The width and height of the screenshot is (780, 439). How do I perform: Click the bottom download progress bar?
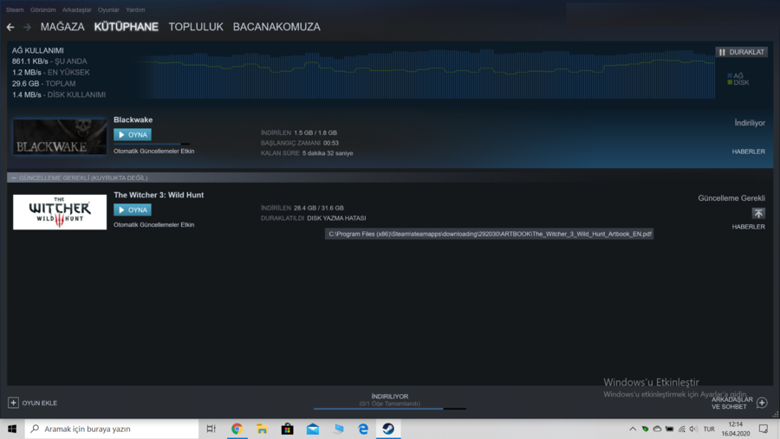389,409
